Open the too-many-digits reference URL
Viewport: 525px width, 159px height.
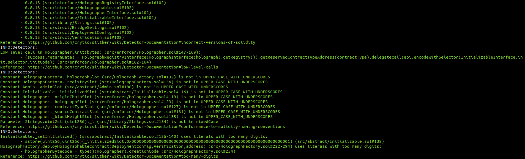click(123, 156)
